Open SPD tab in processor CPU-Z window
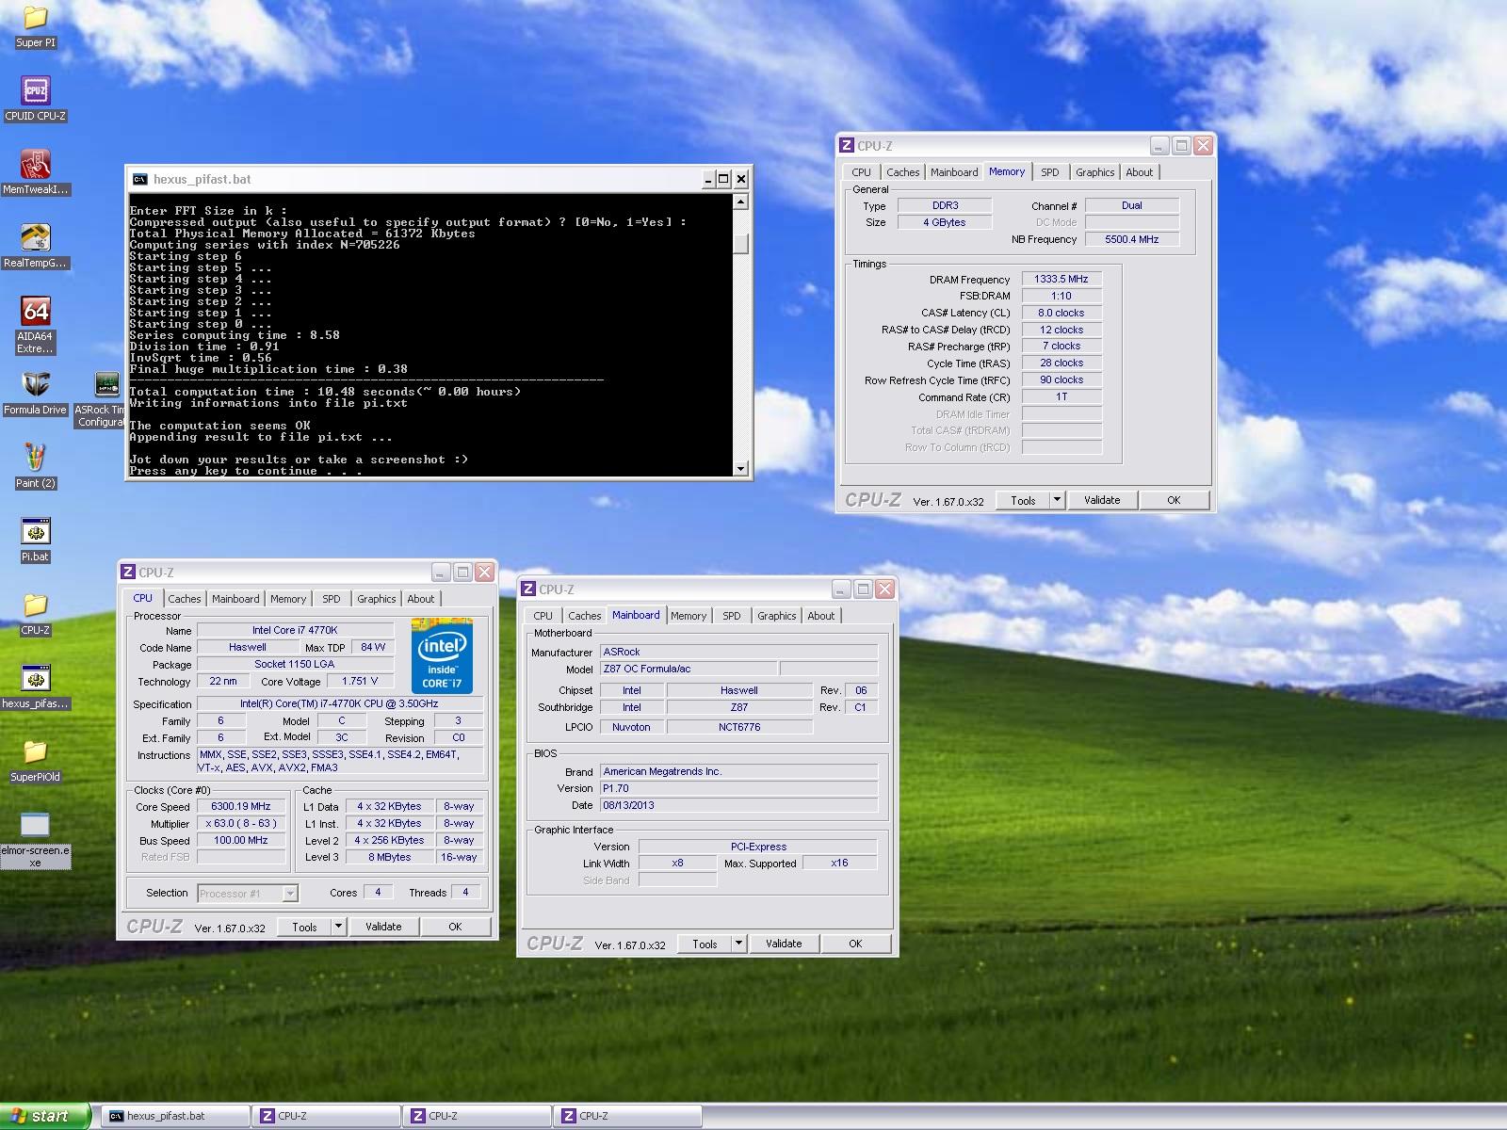 [x=332, y=599]
